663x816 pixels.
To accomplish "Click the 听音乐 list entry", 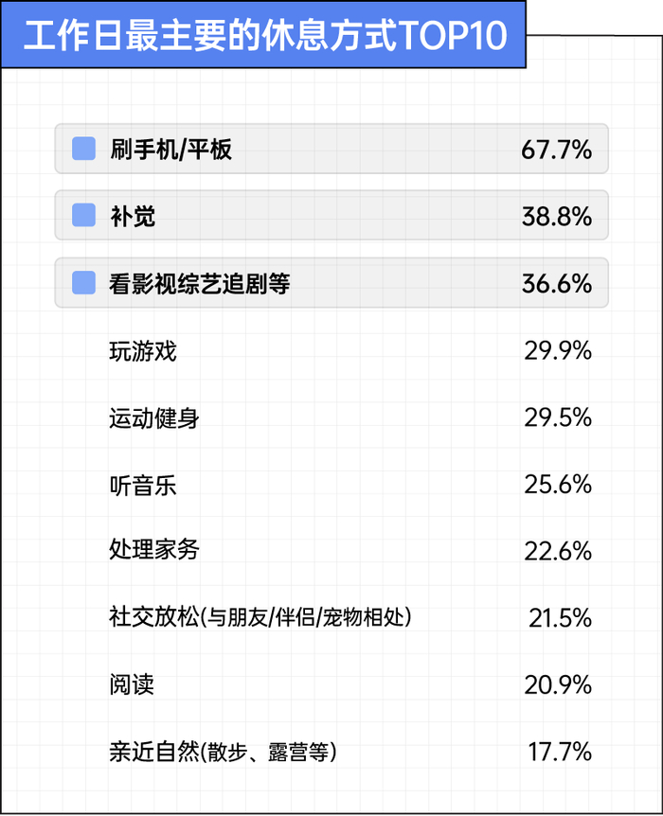I will tap(143, 485).
